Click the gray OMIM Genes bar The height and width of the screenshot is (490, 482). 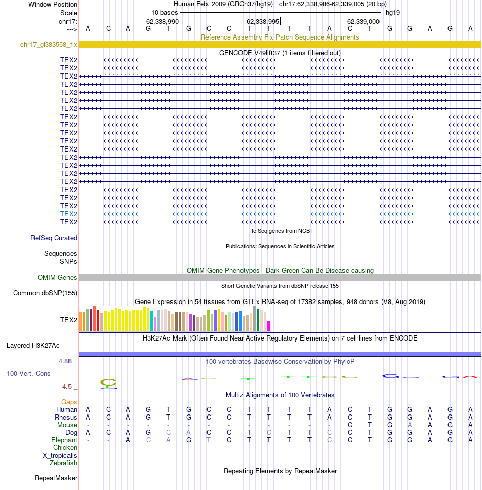(280, 278)
